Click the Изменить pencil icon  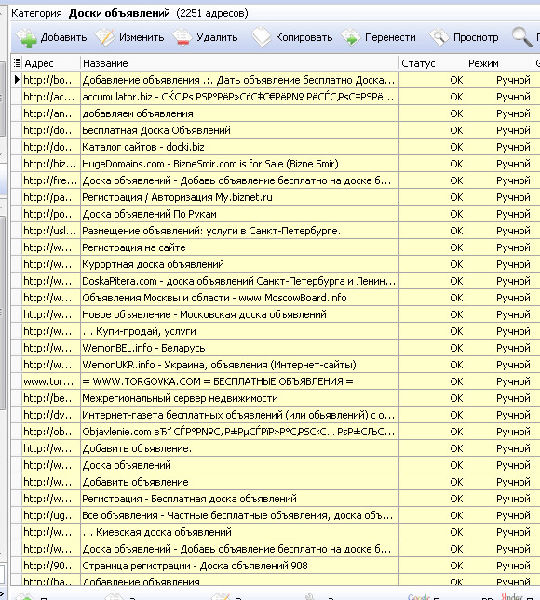pyautogui.click(x=105, y=37)
